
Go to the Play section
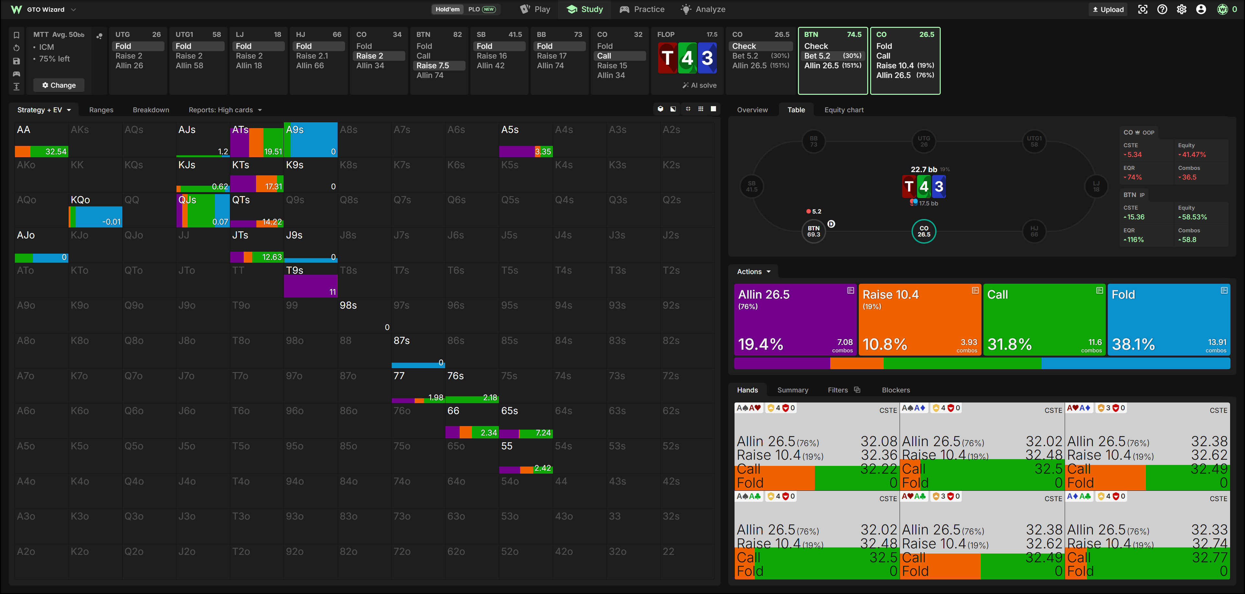coord(535,9)
